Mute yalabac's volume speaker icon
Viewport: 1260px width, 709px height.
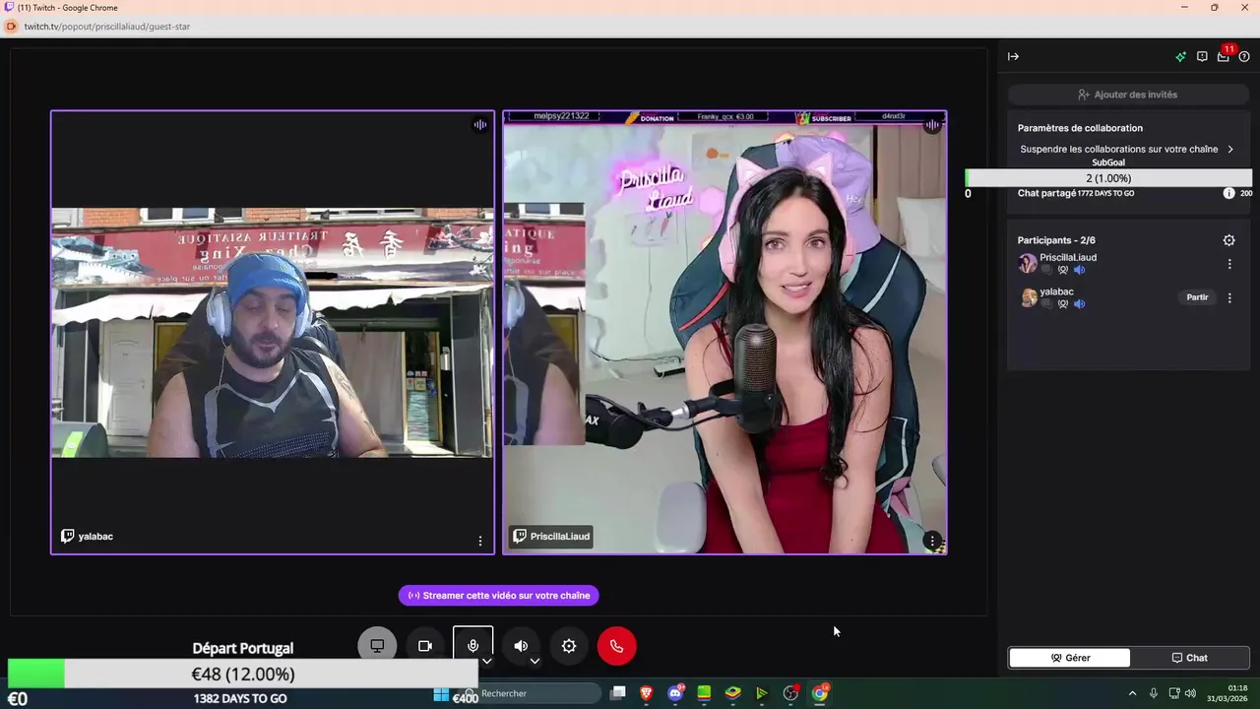tap(1079, 304)
